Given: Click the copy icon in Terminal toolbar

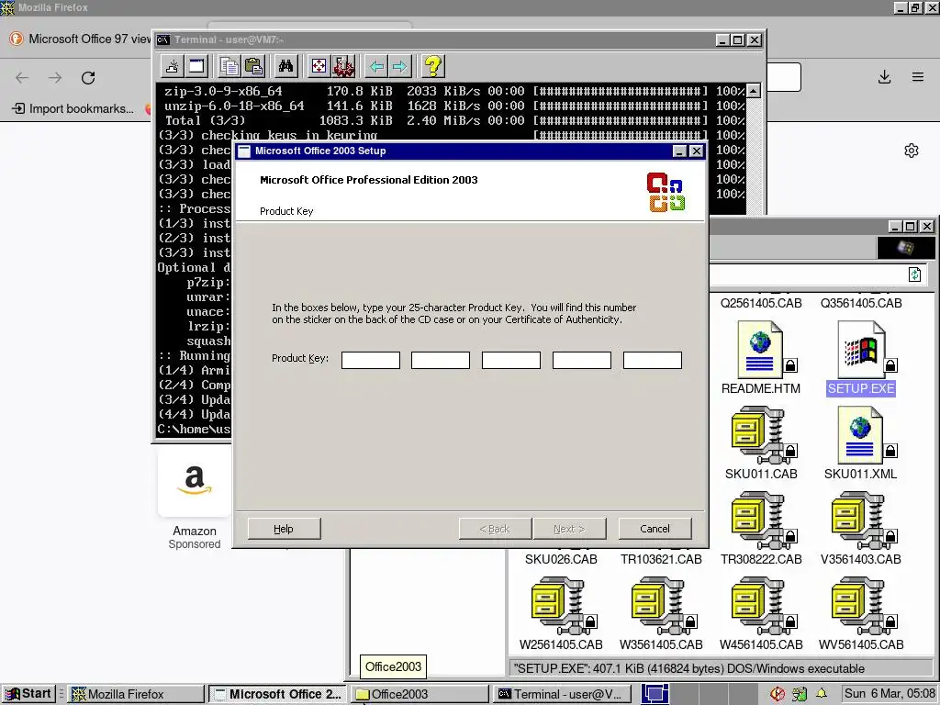Looking at the screenshot, I should [229, 66].
